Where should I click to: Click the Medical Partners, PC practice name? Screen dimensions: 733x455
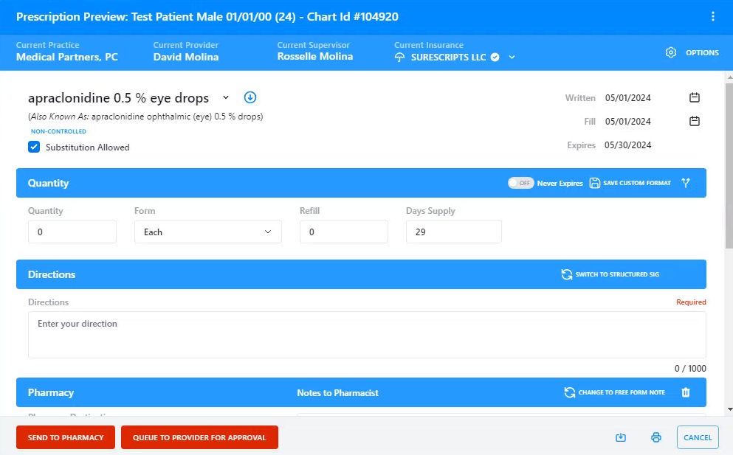(x=67, y=57)
